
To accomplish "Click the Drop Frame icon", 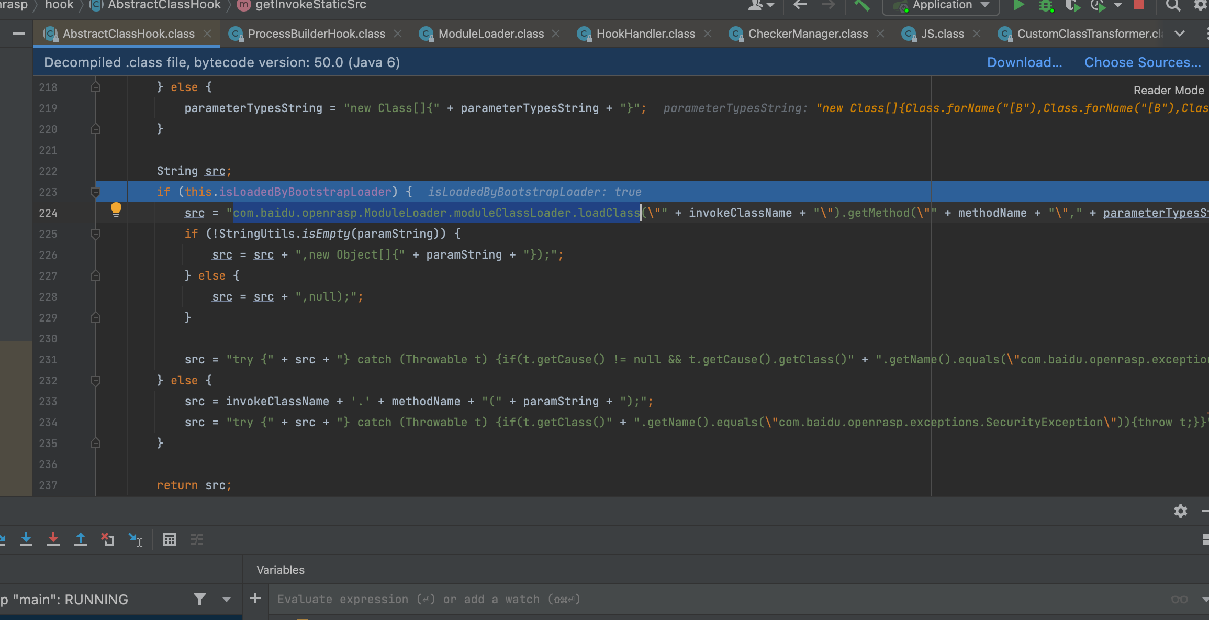I will (x=108, y=539).
